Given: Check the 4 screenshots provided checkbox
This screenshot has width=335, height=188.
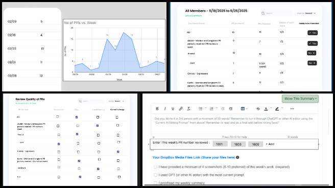Looking at the screenshot, I should tap(155, 167).
